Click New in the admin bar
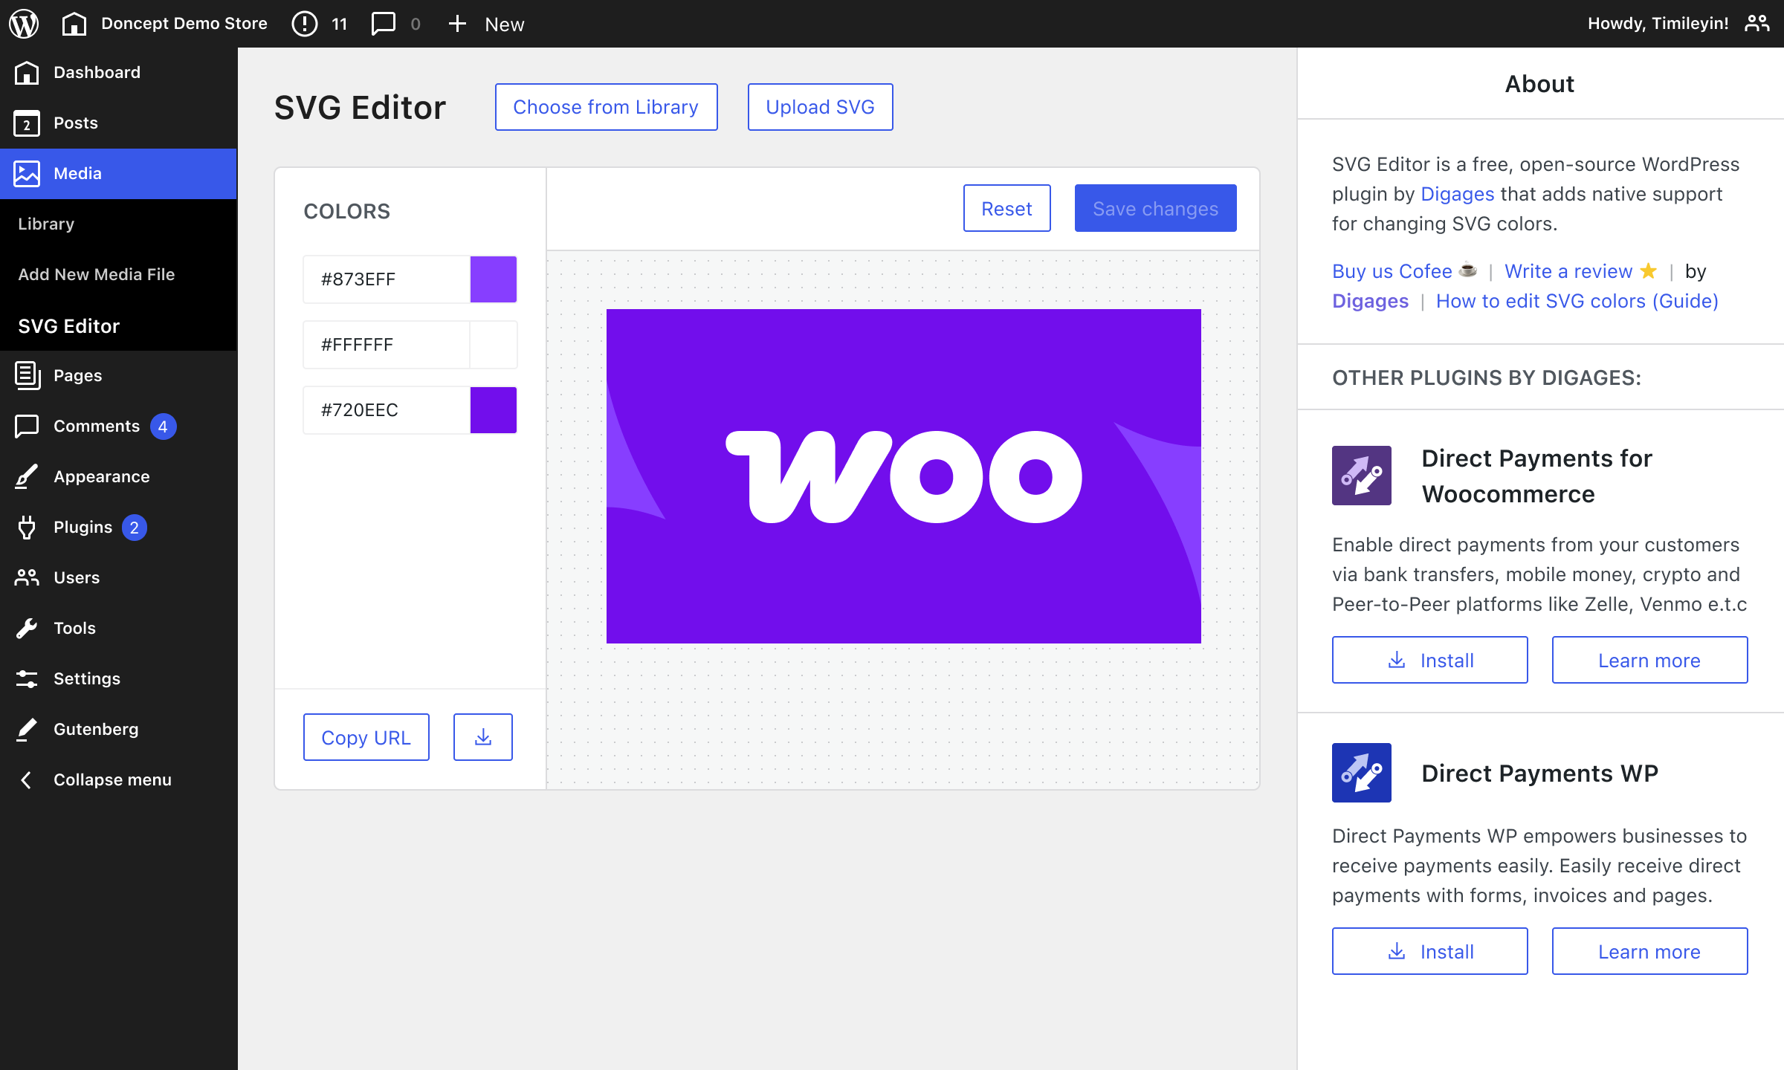The width and height of the screenshot is (1784, 1070). pos(505,25)
